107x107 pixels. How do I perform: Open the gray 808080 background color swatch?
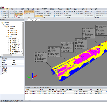pyautogui.click(x=13, y=64)
